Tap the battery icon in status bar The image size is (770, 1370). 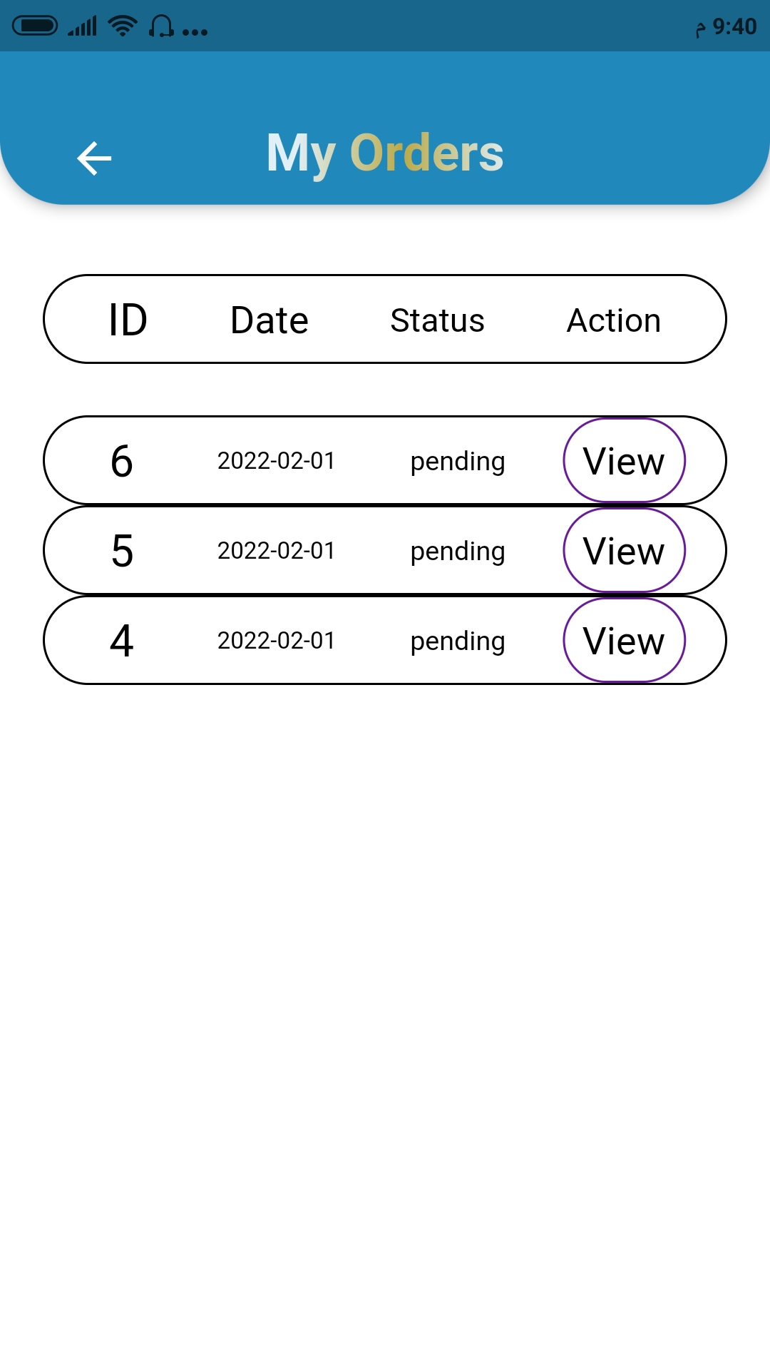click(x=35, y=26)
